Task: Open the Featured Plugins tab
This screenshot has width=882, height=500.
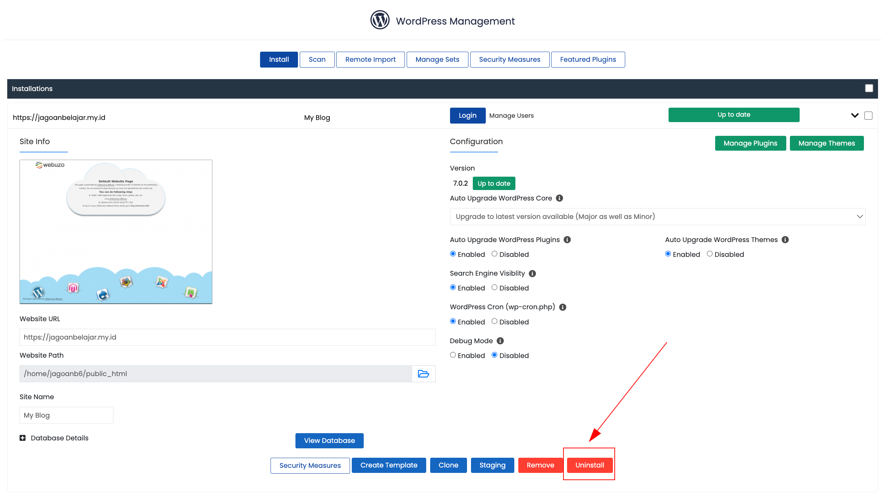Action: pyautogui.click(x=588, y=60)
